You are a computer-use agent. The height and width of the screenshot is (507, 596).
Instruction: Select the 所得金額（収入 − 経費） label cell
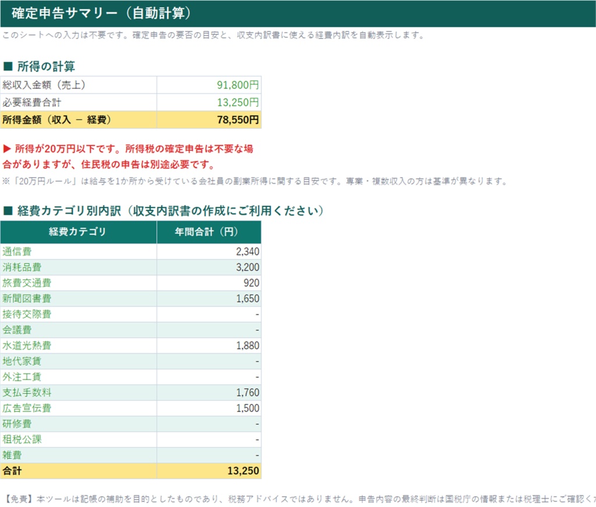tap(79, 120)
